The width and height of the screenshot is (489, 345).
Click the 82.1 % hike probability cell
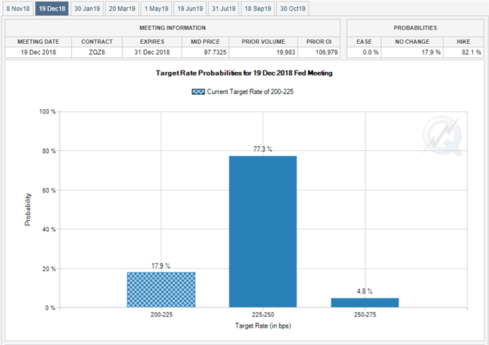point(463,52)
